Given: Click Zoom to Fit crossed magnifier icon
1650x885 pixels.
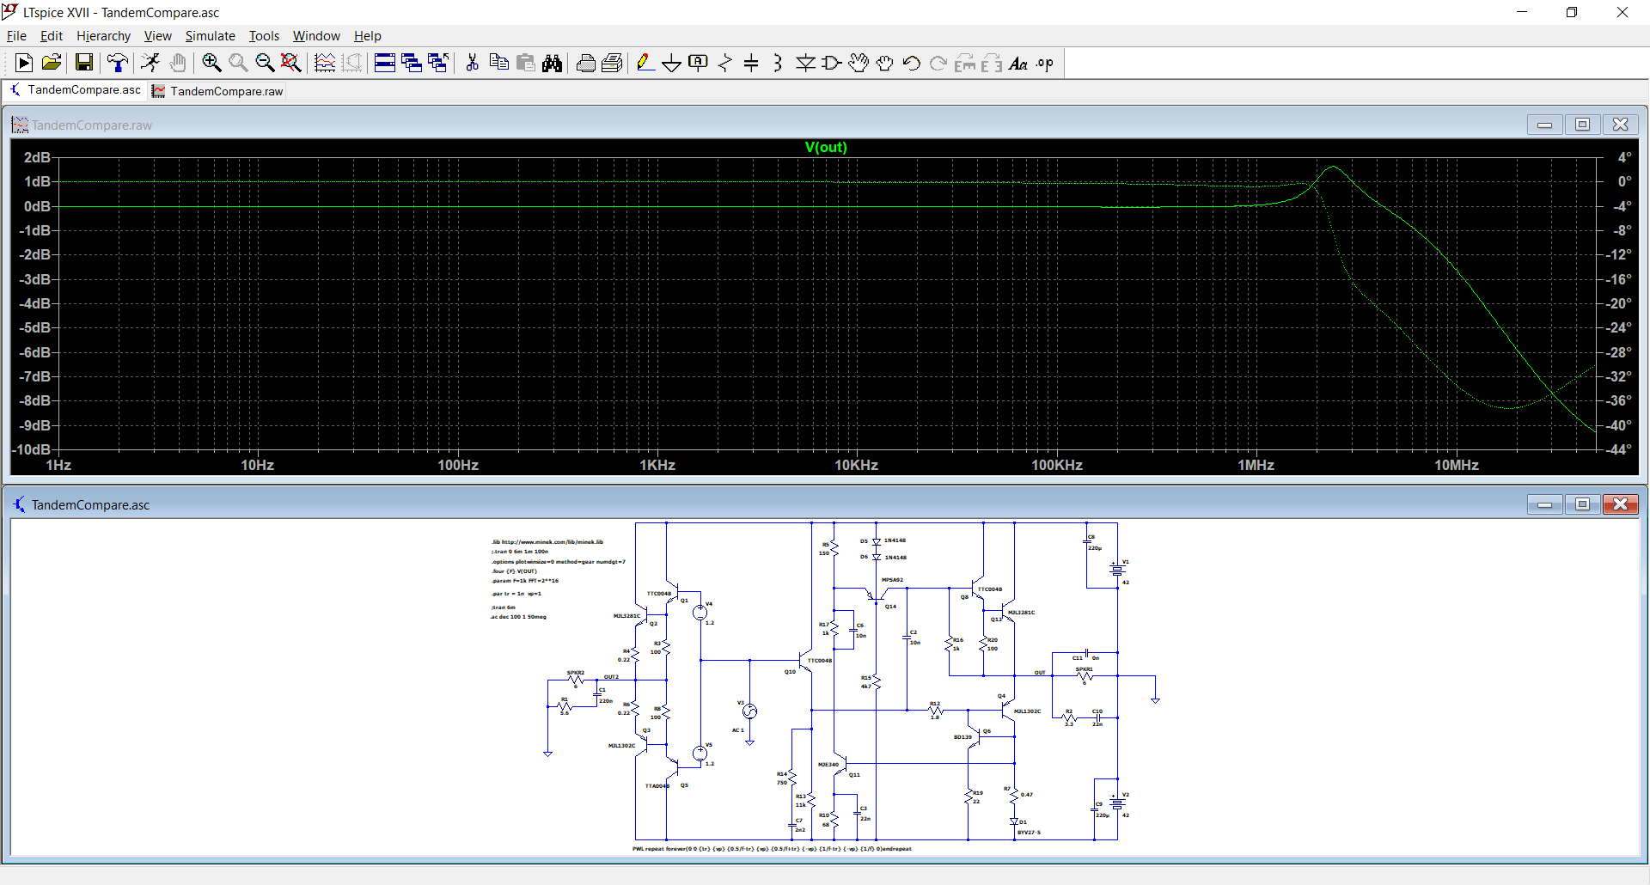Looking at the screenshot, I should (x=291, y=63).
